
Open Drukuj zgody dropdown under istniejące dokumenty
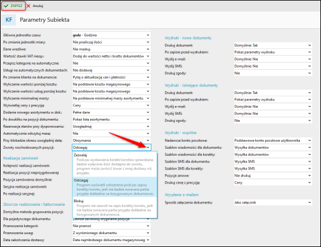(273, 121)
